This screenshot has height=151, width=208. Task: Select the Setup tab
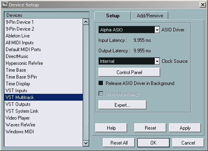113,16
